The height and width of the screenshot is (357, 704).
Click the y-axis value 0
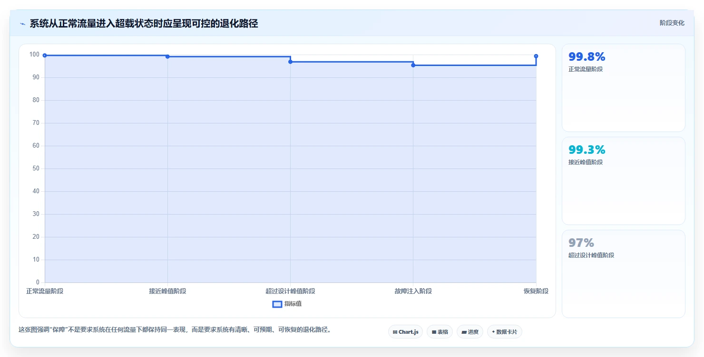(38, 282)
